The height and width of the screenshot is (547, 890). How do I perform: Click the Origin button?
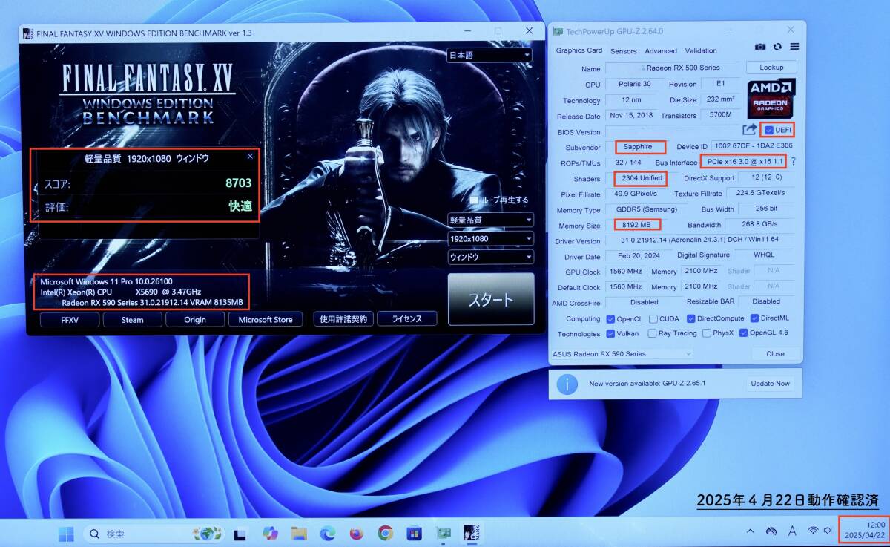tap(195, 319)
